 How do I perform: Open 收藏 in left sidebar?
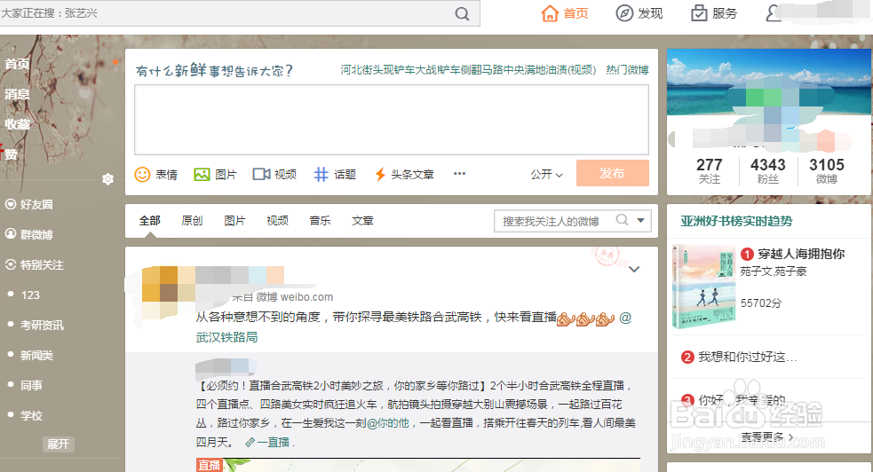click(x=17, y=124)
